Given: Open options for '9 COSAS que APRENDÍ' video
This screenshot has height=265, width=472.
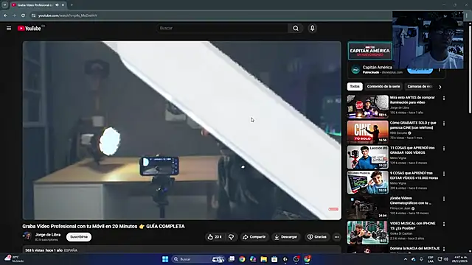Looking at the screenshot, I should 444,174.
